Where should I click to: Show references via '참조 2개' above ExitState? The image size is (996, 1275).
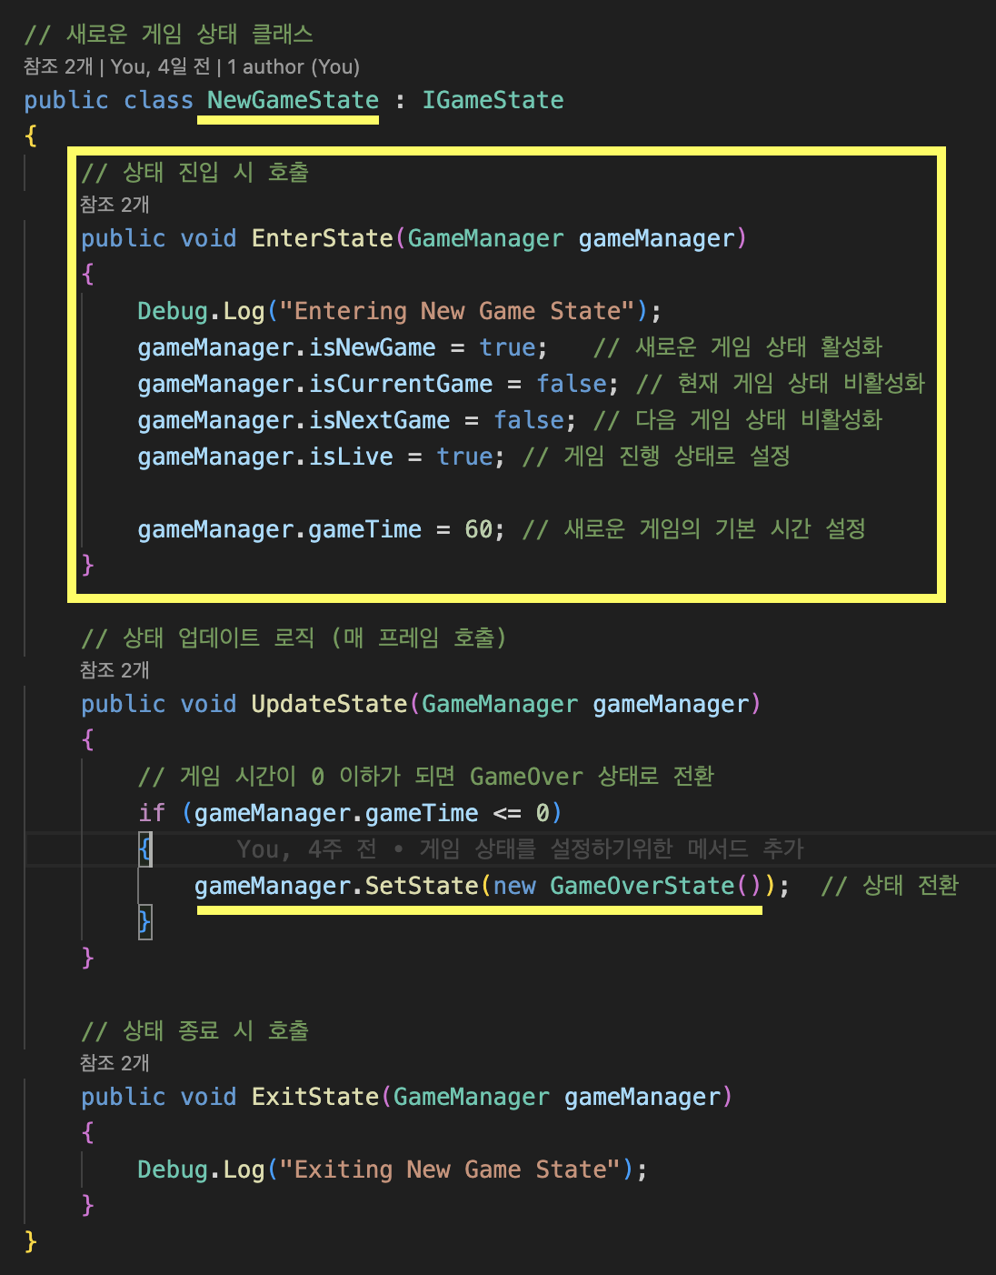pyautogui.click(x=115, y=1063)
